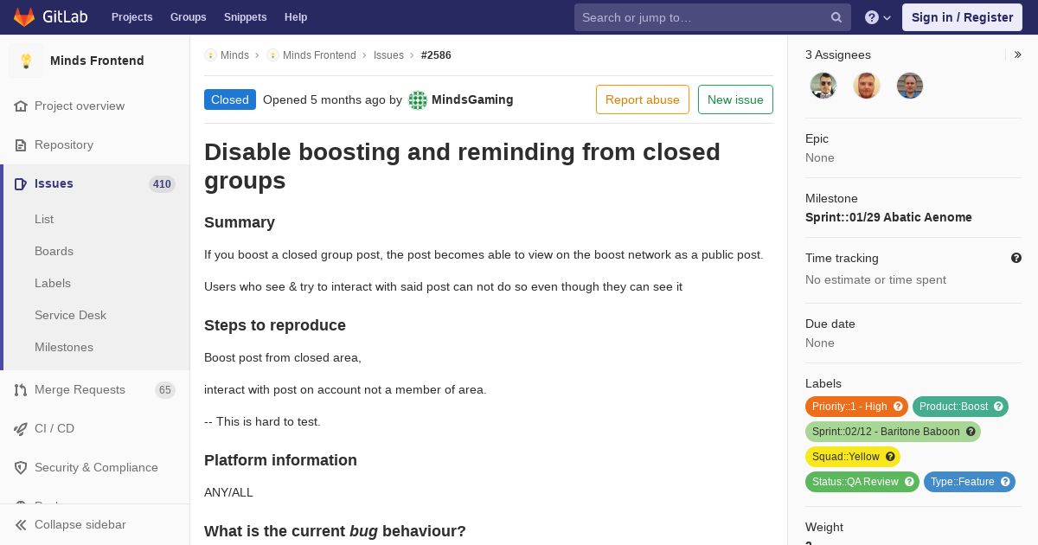This screenshot has width=1038, height=545.
Task: Open Milestones in the sidebar
Action: point(64,347)
